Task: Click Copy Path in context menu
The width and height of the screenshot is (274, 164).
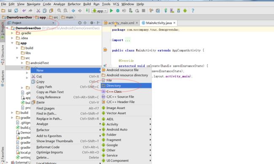Action: pos(66,87)
